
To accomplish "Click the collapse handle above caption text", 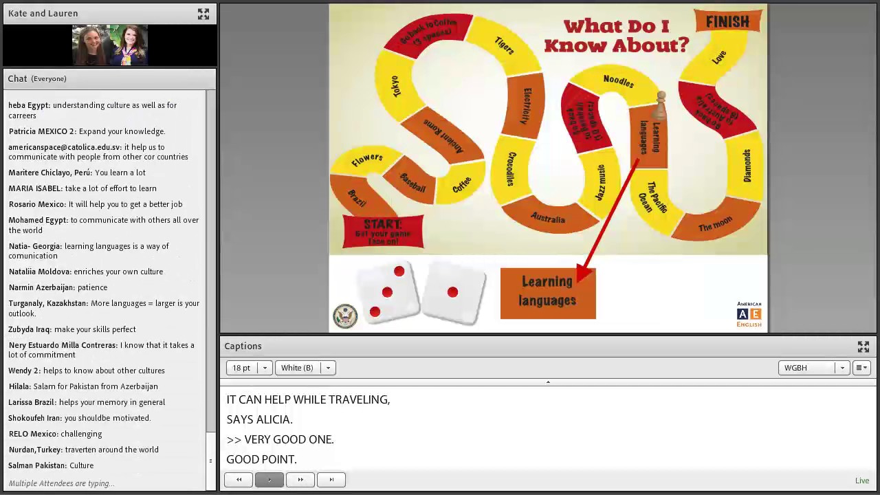I will click(x=548, y=382).
